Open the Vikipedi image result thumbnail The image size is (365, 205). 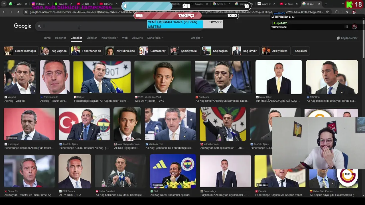coord(20,77)
